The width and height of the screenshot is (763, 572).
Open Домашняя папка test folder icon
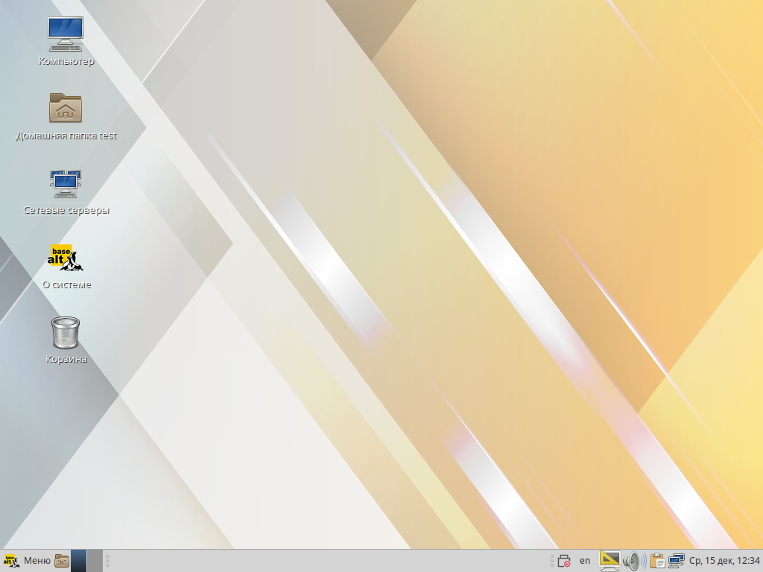pos(66,109)
